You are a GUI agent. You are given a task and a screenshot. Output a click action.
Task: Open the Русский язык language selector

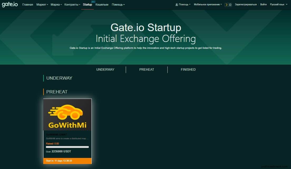coord(279,4)
